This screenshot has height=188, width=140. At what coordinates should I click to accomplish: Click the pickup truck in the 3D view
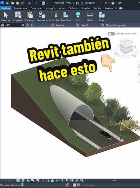105,136
